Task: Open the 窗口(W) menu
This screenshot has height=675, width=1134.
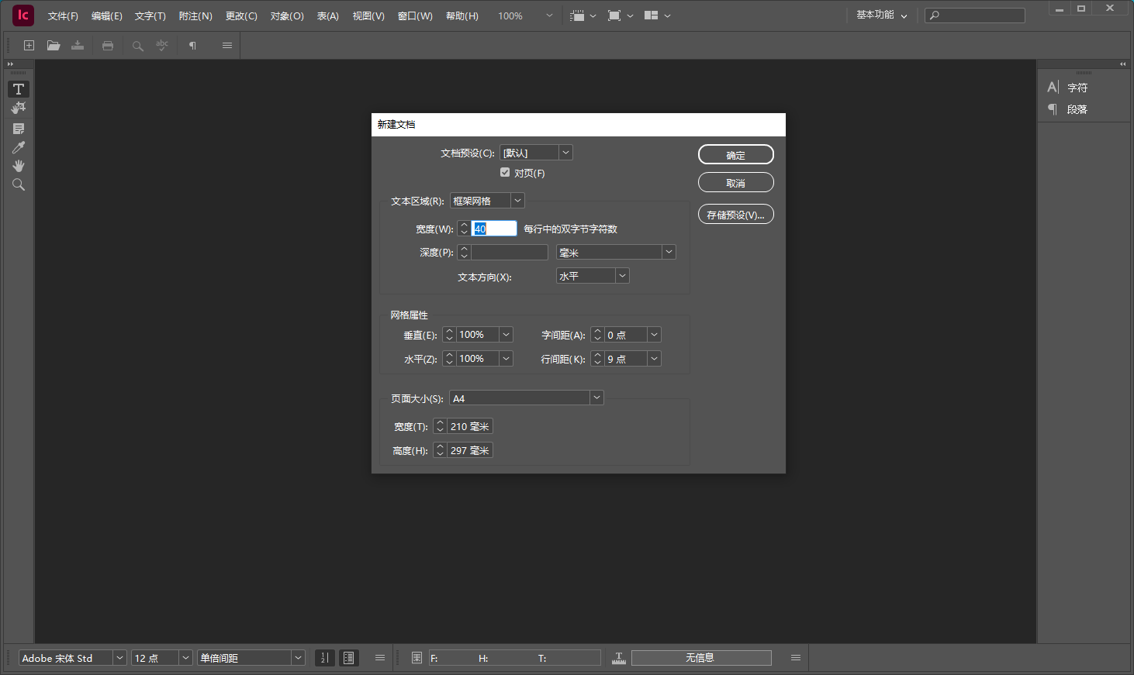Action: (415, 15)
